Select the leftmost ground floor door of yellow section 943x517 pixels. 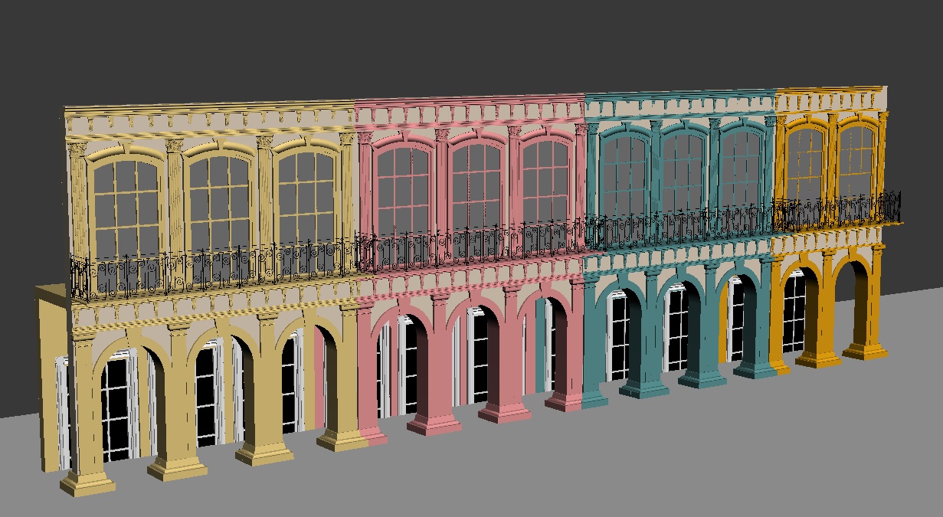point(116,408)
